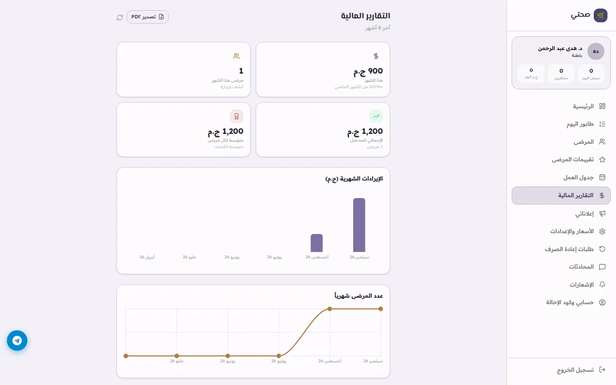Click the مايو 26 point on patients line chart

pos(177,356)
